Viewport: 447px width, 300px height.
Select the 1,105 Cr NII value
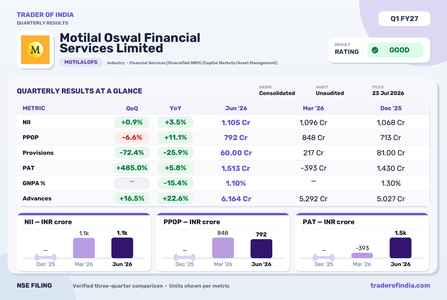pos(236,123)
